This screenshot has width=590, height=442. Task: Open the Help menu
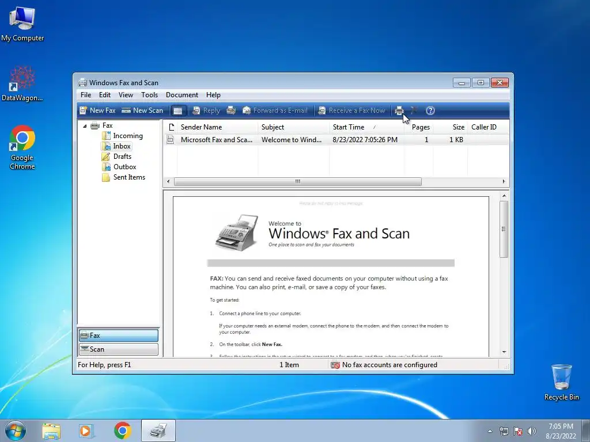tap(213, 95)
